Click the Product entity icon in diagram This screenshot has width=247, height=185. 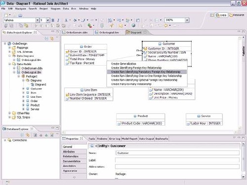pyautogui.click(x=135, y=116)
